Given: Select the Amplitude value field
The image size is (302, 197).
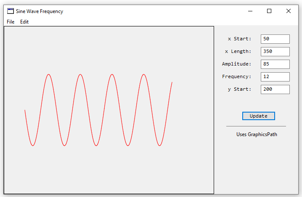Looking at the screenshot, I should coord(275,64).
